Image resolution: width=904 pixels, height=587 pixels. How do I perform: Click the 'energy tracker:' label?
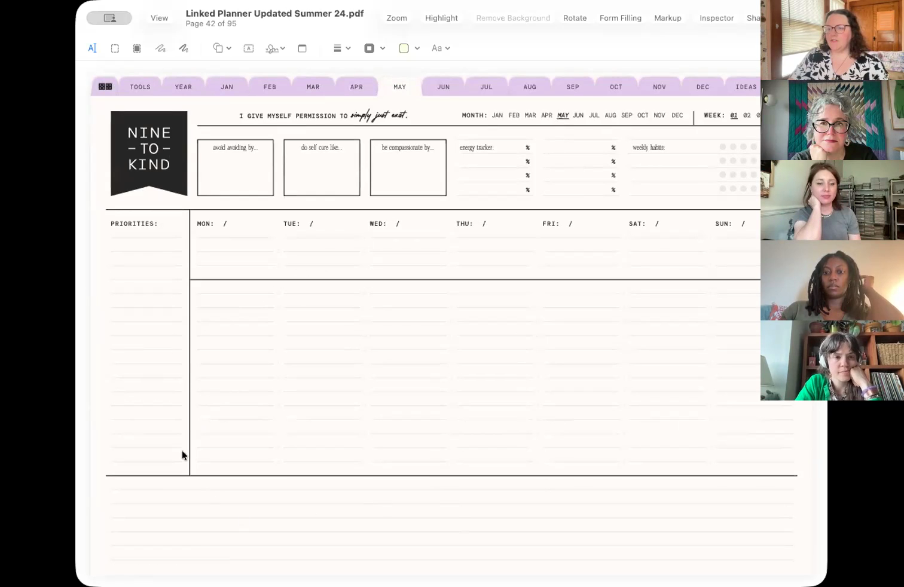(477, 148)
